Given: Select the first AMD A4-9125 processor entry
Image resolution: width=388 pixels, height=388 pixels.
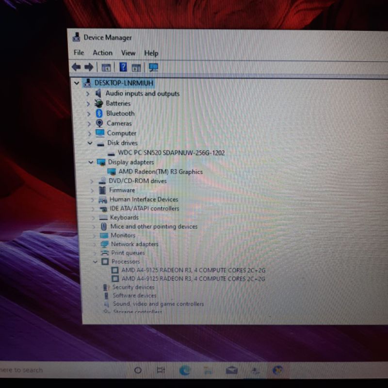Looking at the screenshot, I should pos(193,270).
